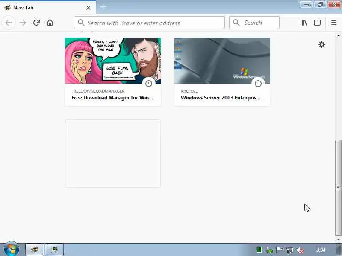Screen dimensions: 342x256
Task: Open a new tab with plus button
Action: [x=103, y=7]
